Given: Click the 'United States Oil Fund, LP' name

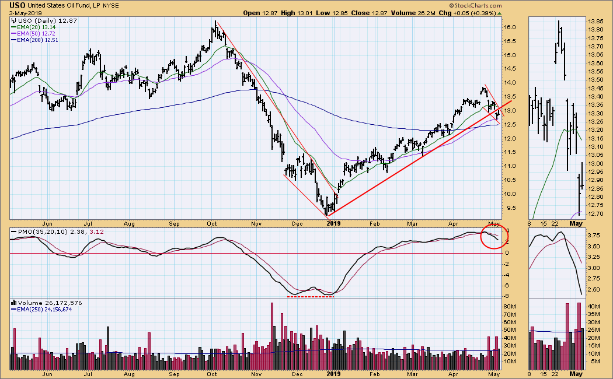Looking at the screenshot, I should (x=64, y=6).
